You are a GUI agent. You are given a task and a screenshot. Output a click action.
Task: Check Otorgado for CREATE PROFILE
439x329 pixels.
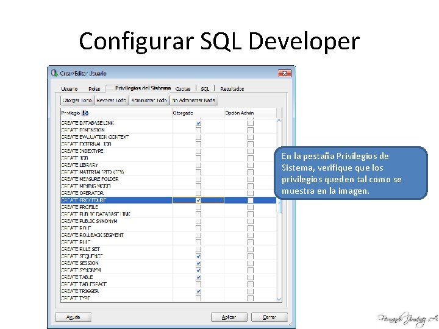(x=198, y=207)
